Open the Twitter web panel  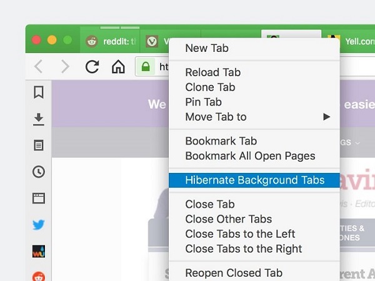pyautogui.click(x=39, y=225)
